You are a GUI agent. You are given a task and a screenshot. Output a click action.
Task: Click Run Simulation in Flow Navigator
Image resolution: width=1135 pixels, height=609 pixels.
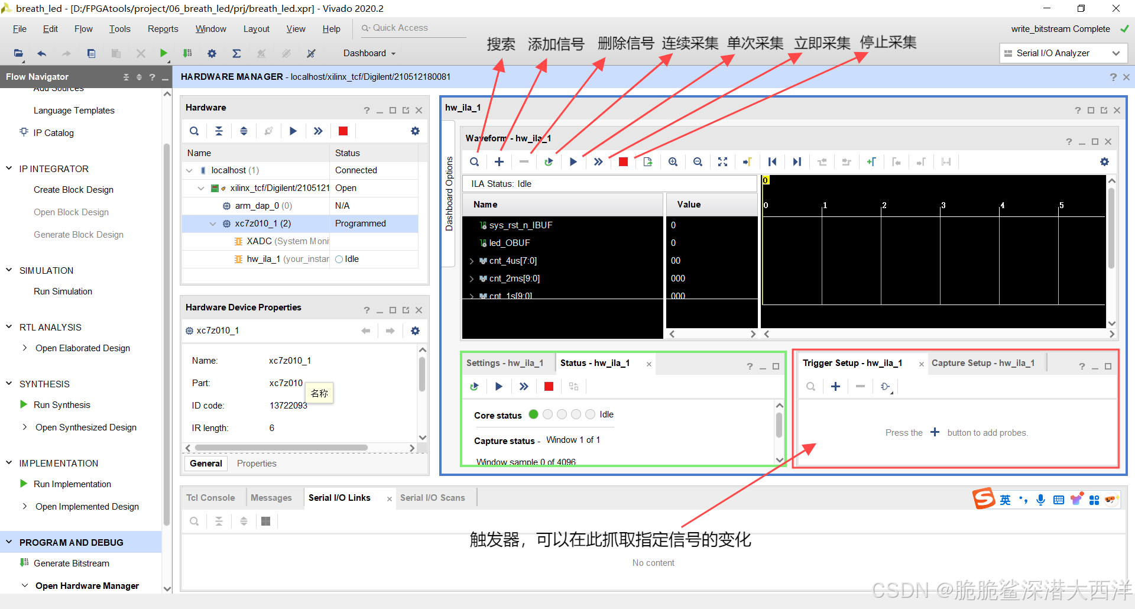(x=63, y=291)
